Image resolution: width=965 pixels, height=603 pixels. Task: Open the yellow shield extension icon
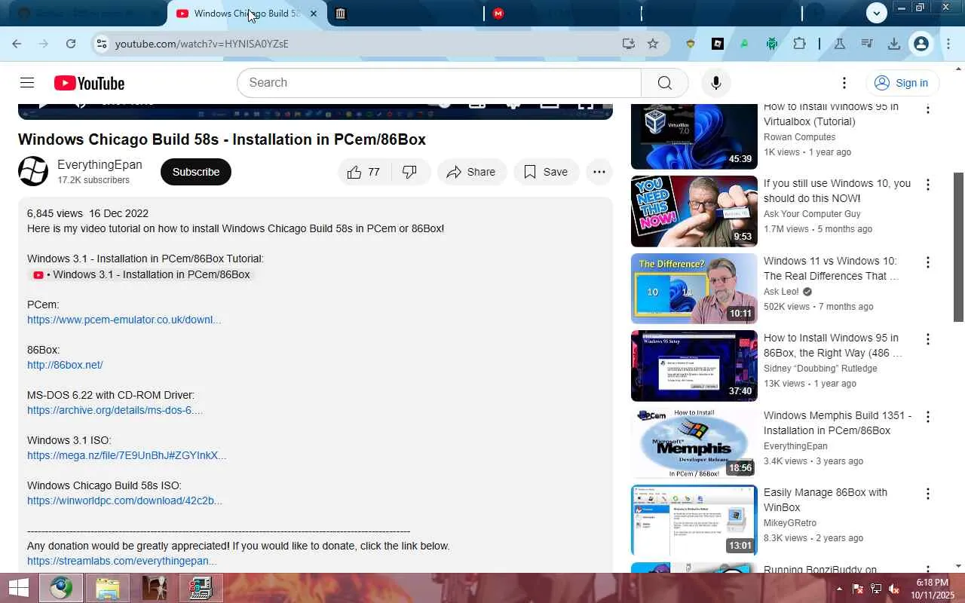[x=690, y=44]
